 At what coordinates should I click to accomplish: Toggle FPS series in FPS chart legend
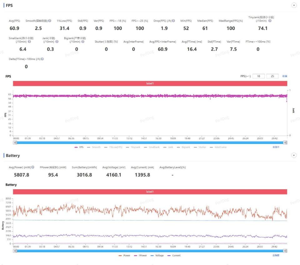[x=79, y=147]
